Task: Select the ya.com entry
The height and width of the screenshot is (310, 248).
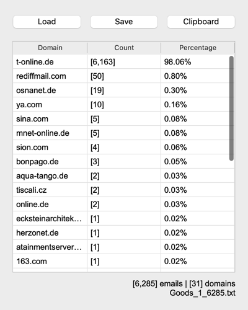Action: click(123, 105)
